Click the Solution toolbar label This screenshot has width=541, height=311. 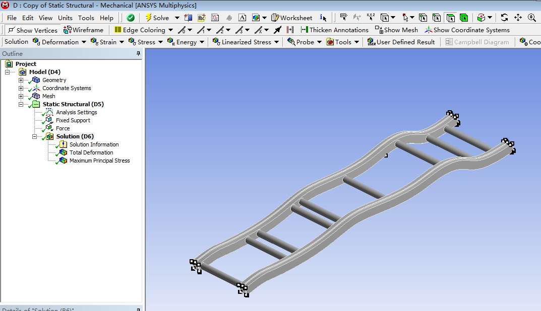[x=16, y=42]
